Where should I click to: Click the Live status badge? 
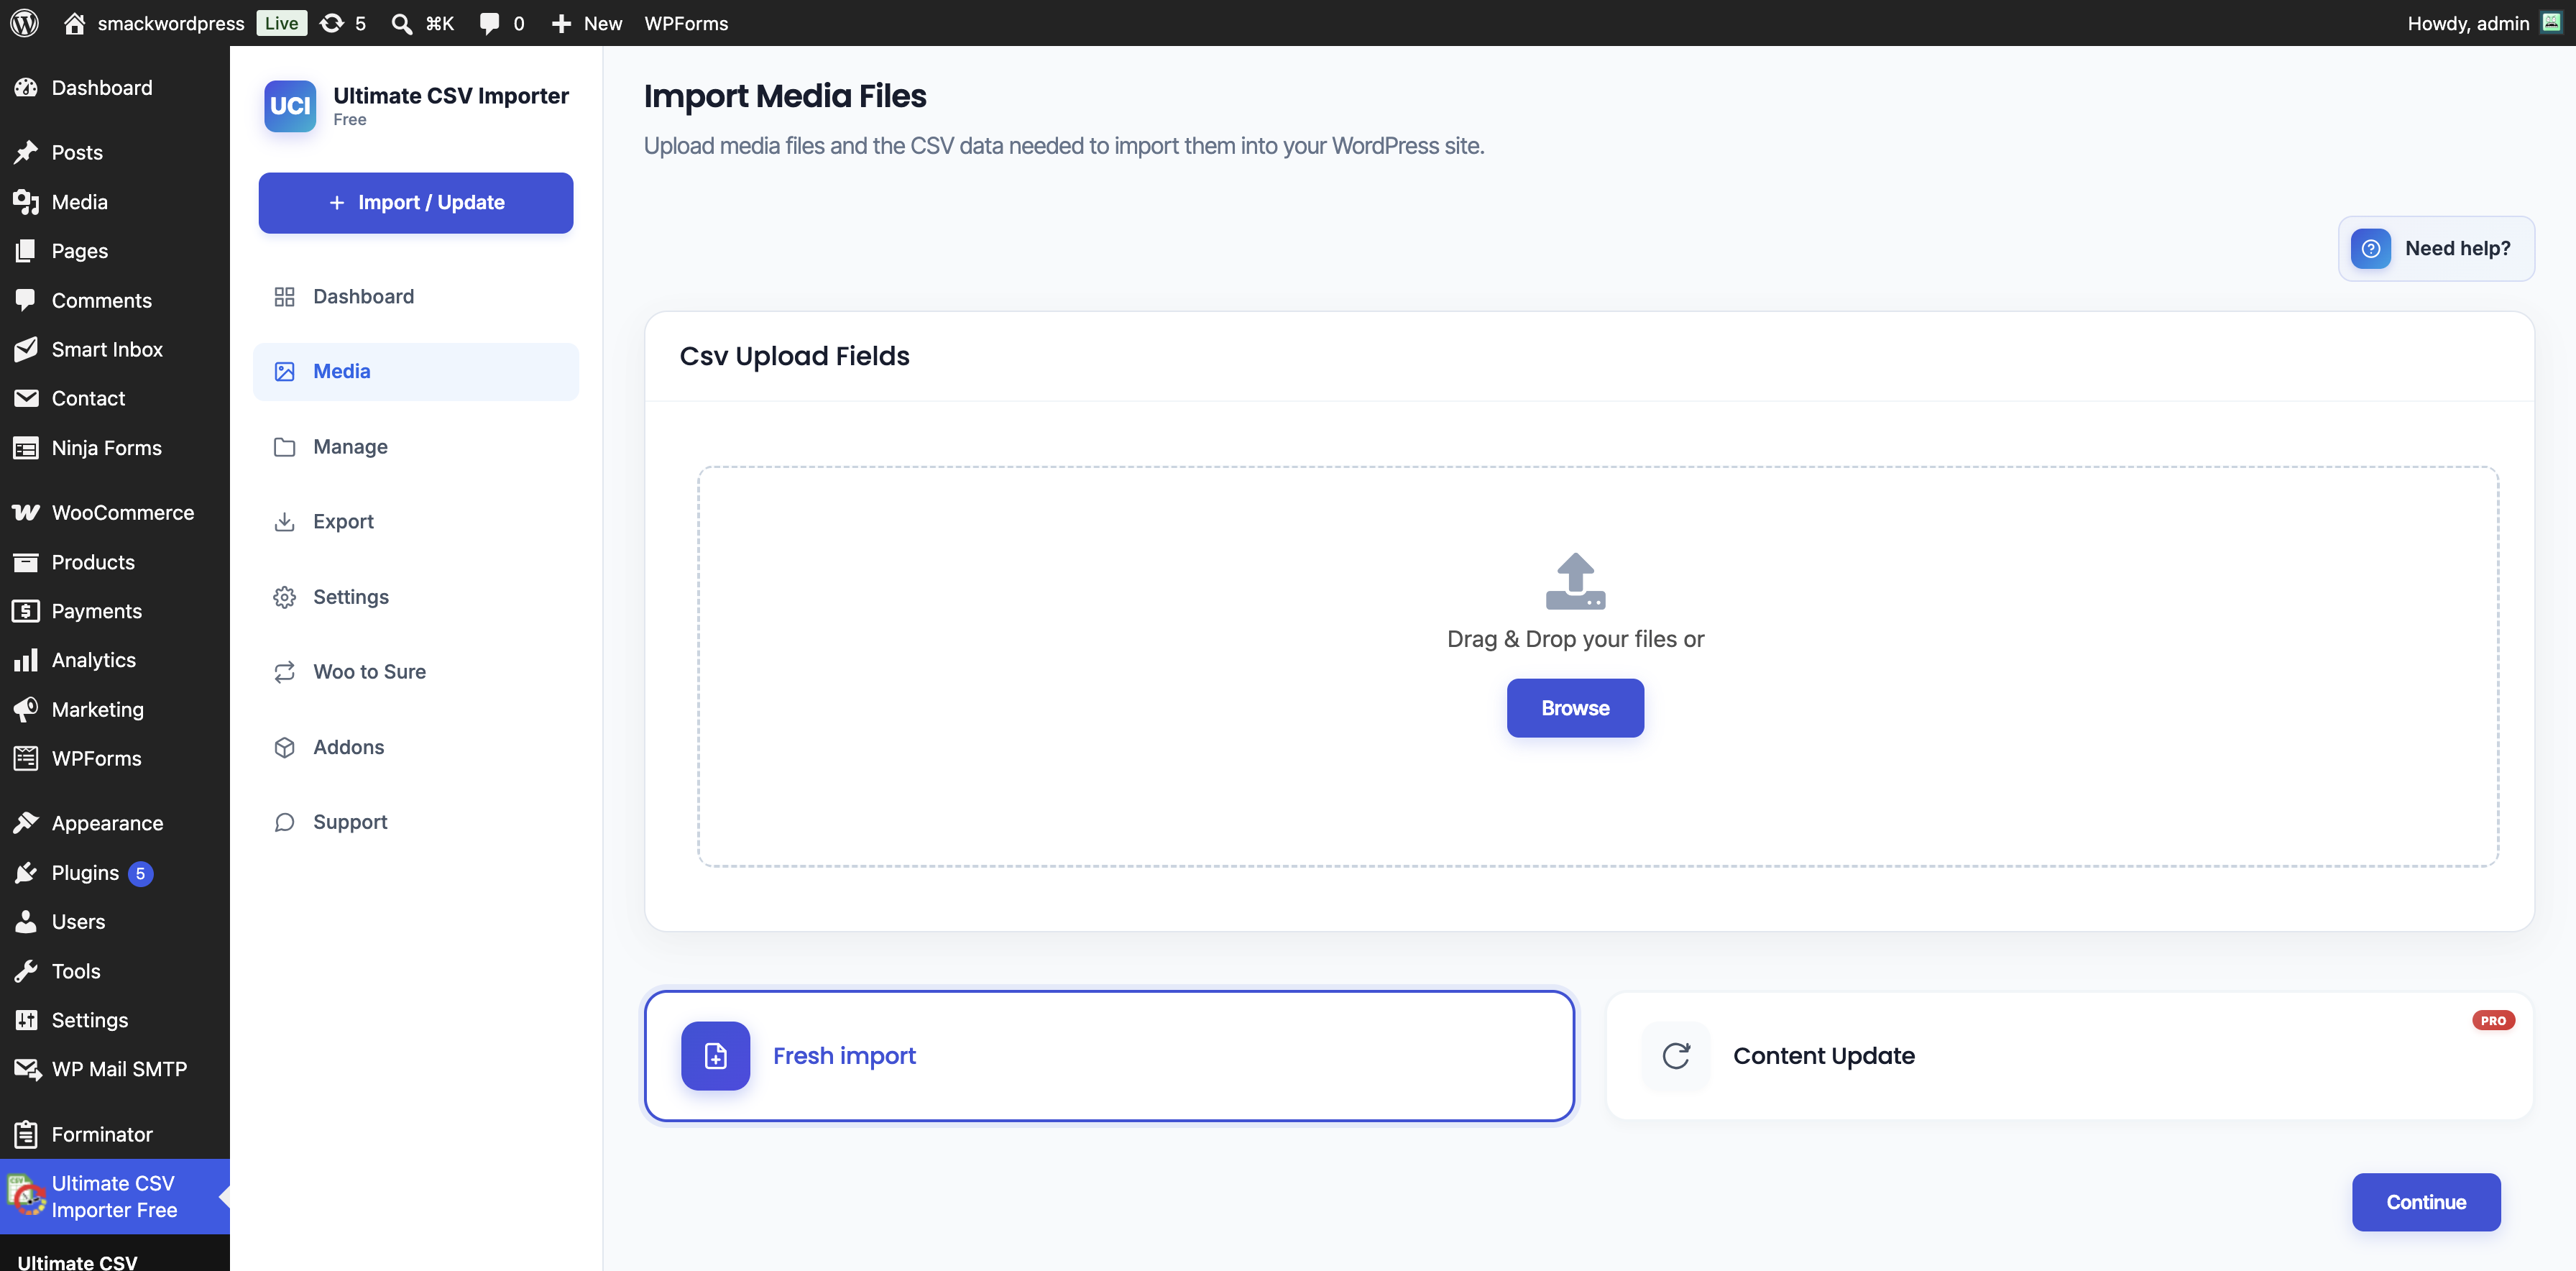[281, 23]
